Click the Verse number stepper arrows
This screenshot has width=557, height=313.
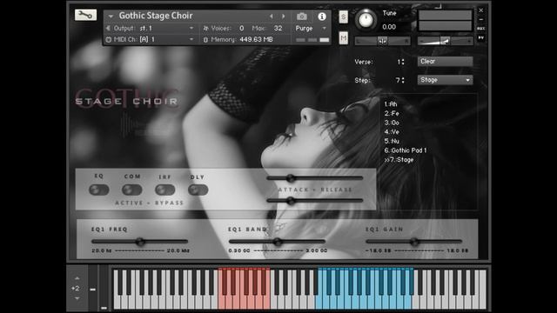[x=402, y=62]
